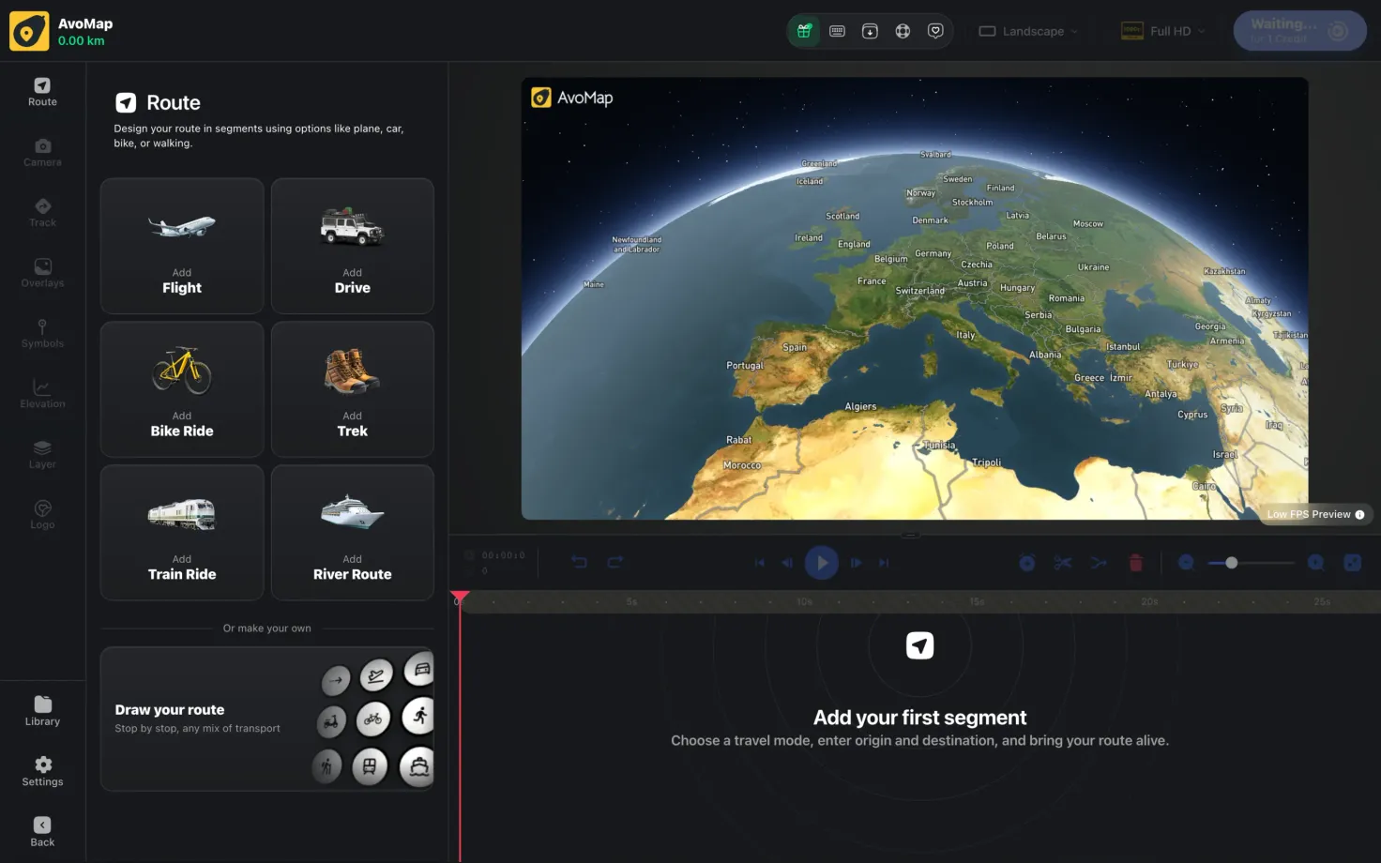The height and width of the screenshot is (863, 1381).
Task: Delete with the red trash icon
Action: (x=1136, y=563)
